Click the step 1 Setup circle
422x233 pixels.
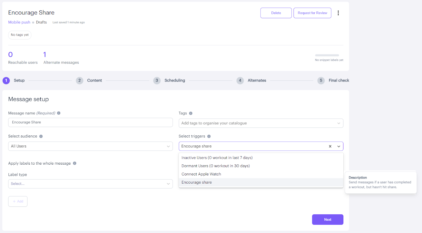coord(6,80)
